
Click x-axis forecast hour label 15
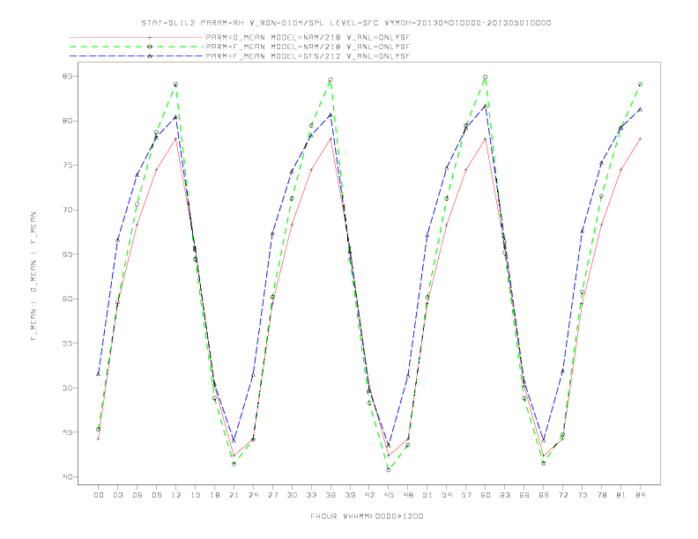pyautogui.click(x=195, y=495)
